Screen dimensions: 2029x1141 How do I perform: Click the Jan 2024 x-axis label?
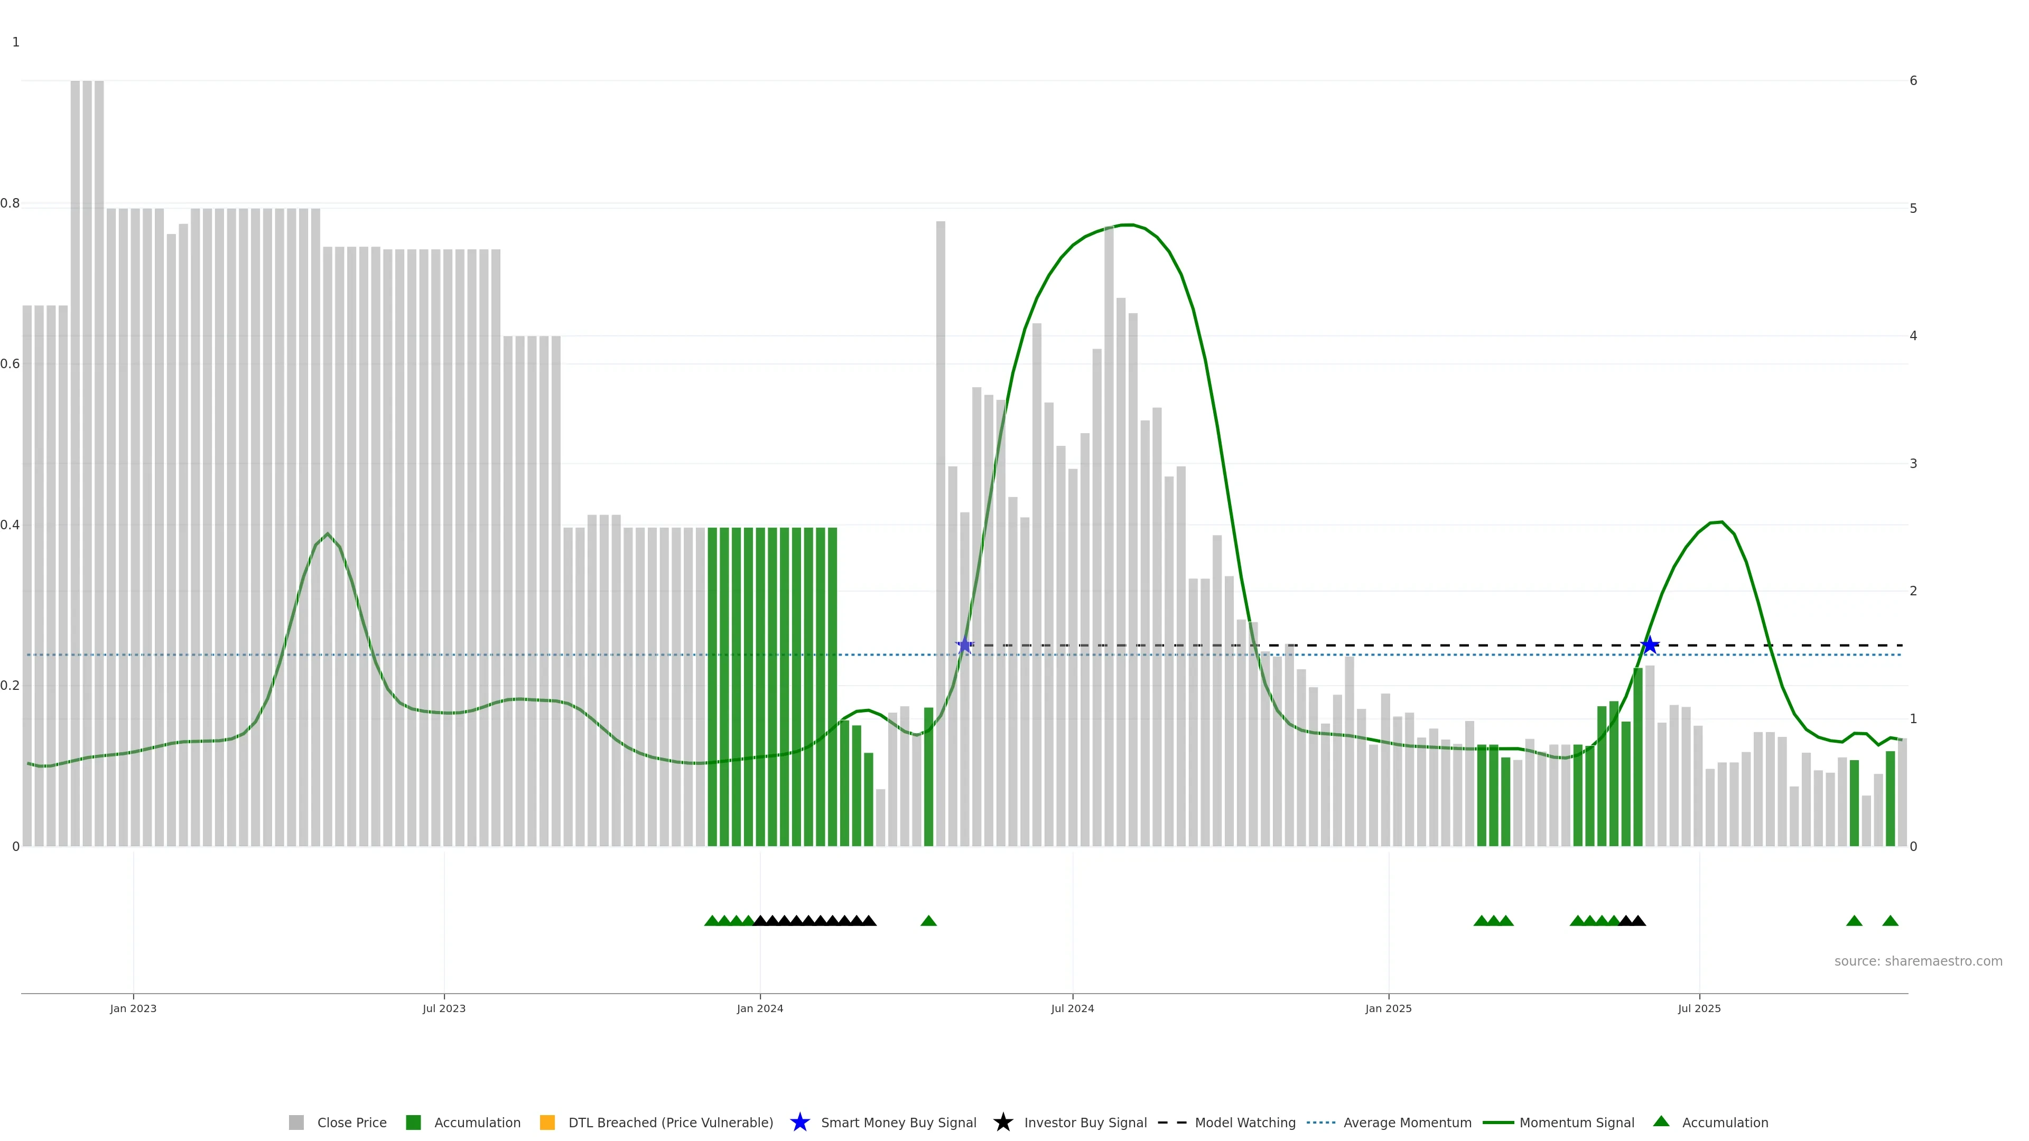coord(760,1008)
